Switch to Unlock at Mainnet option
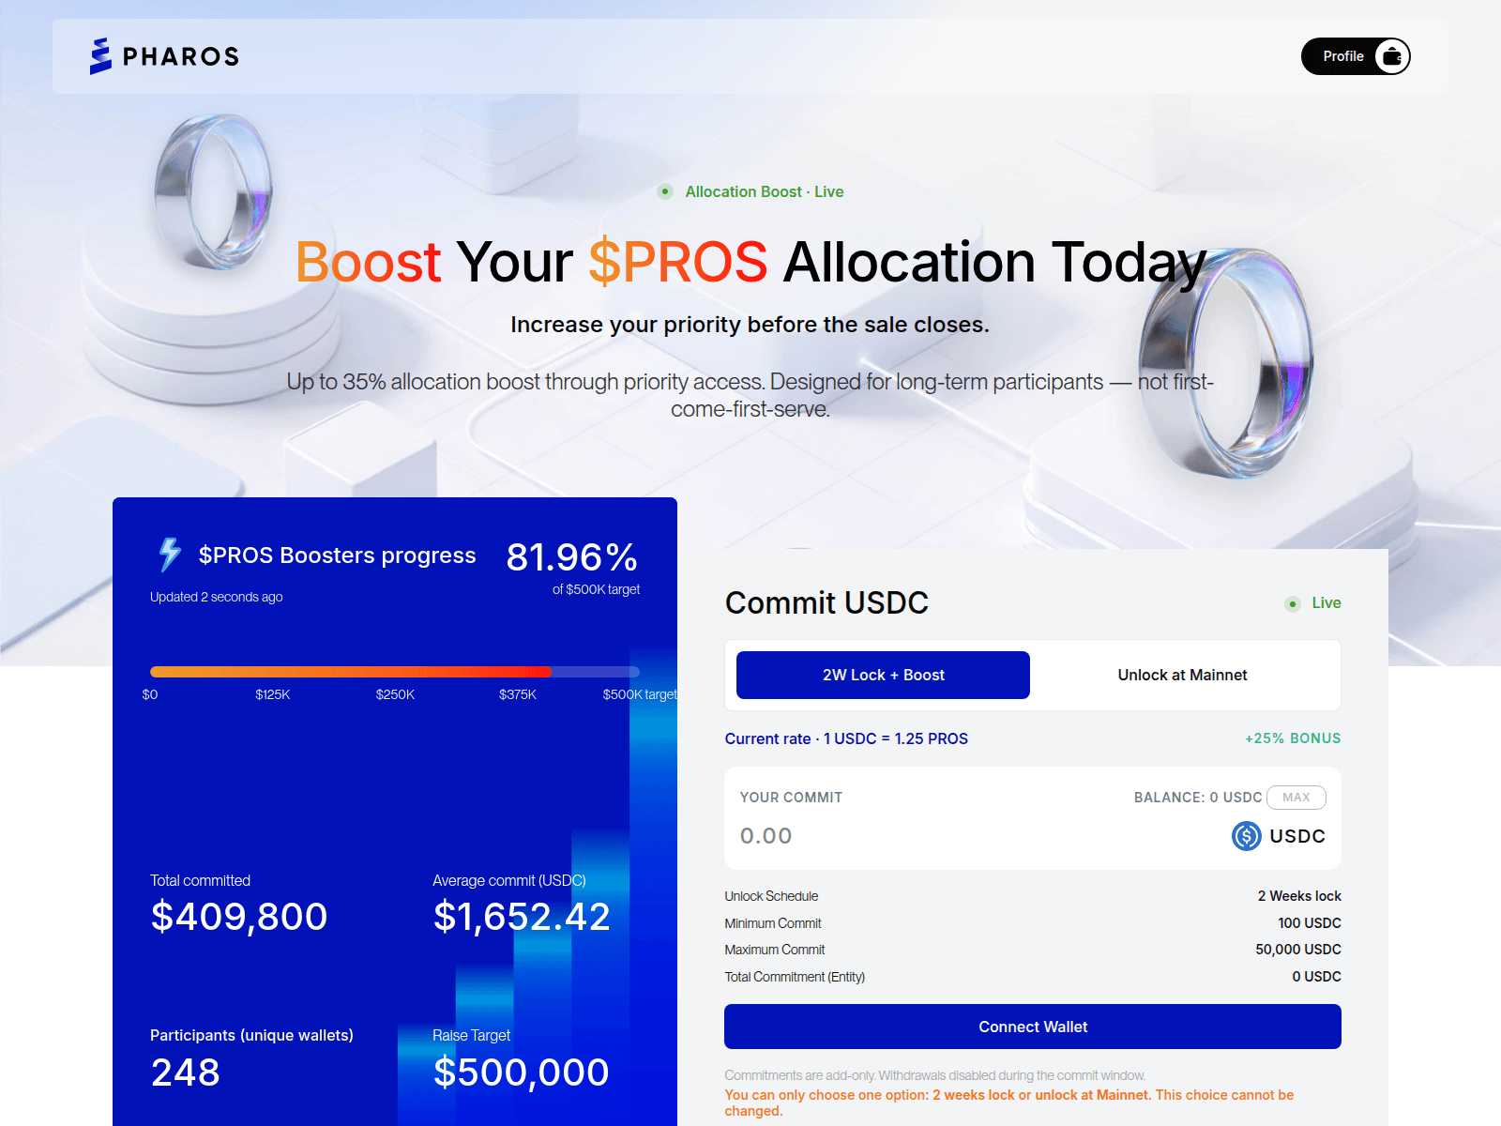 1182,675
